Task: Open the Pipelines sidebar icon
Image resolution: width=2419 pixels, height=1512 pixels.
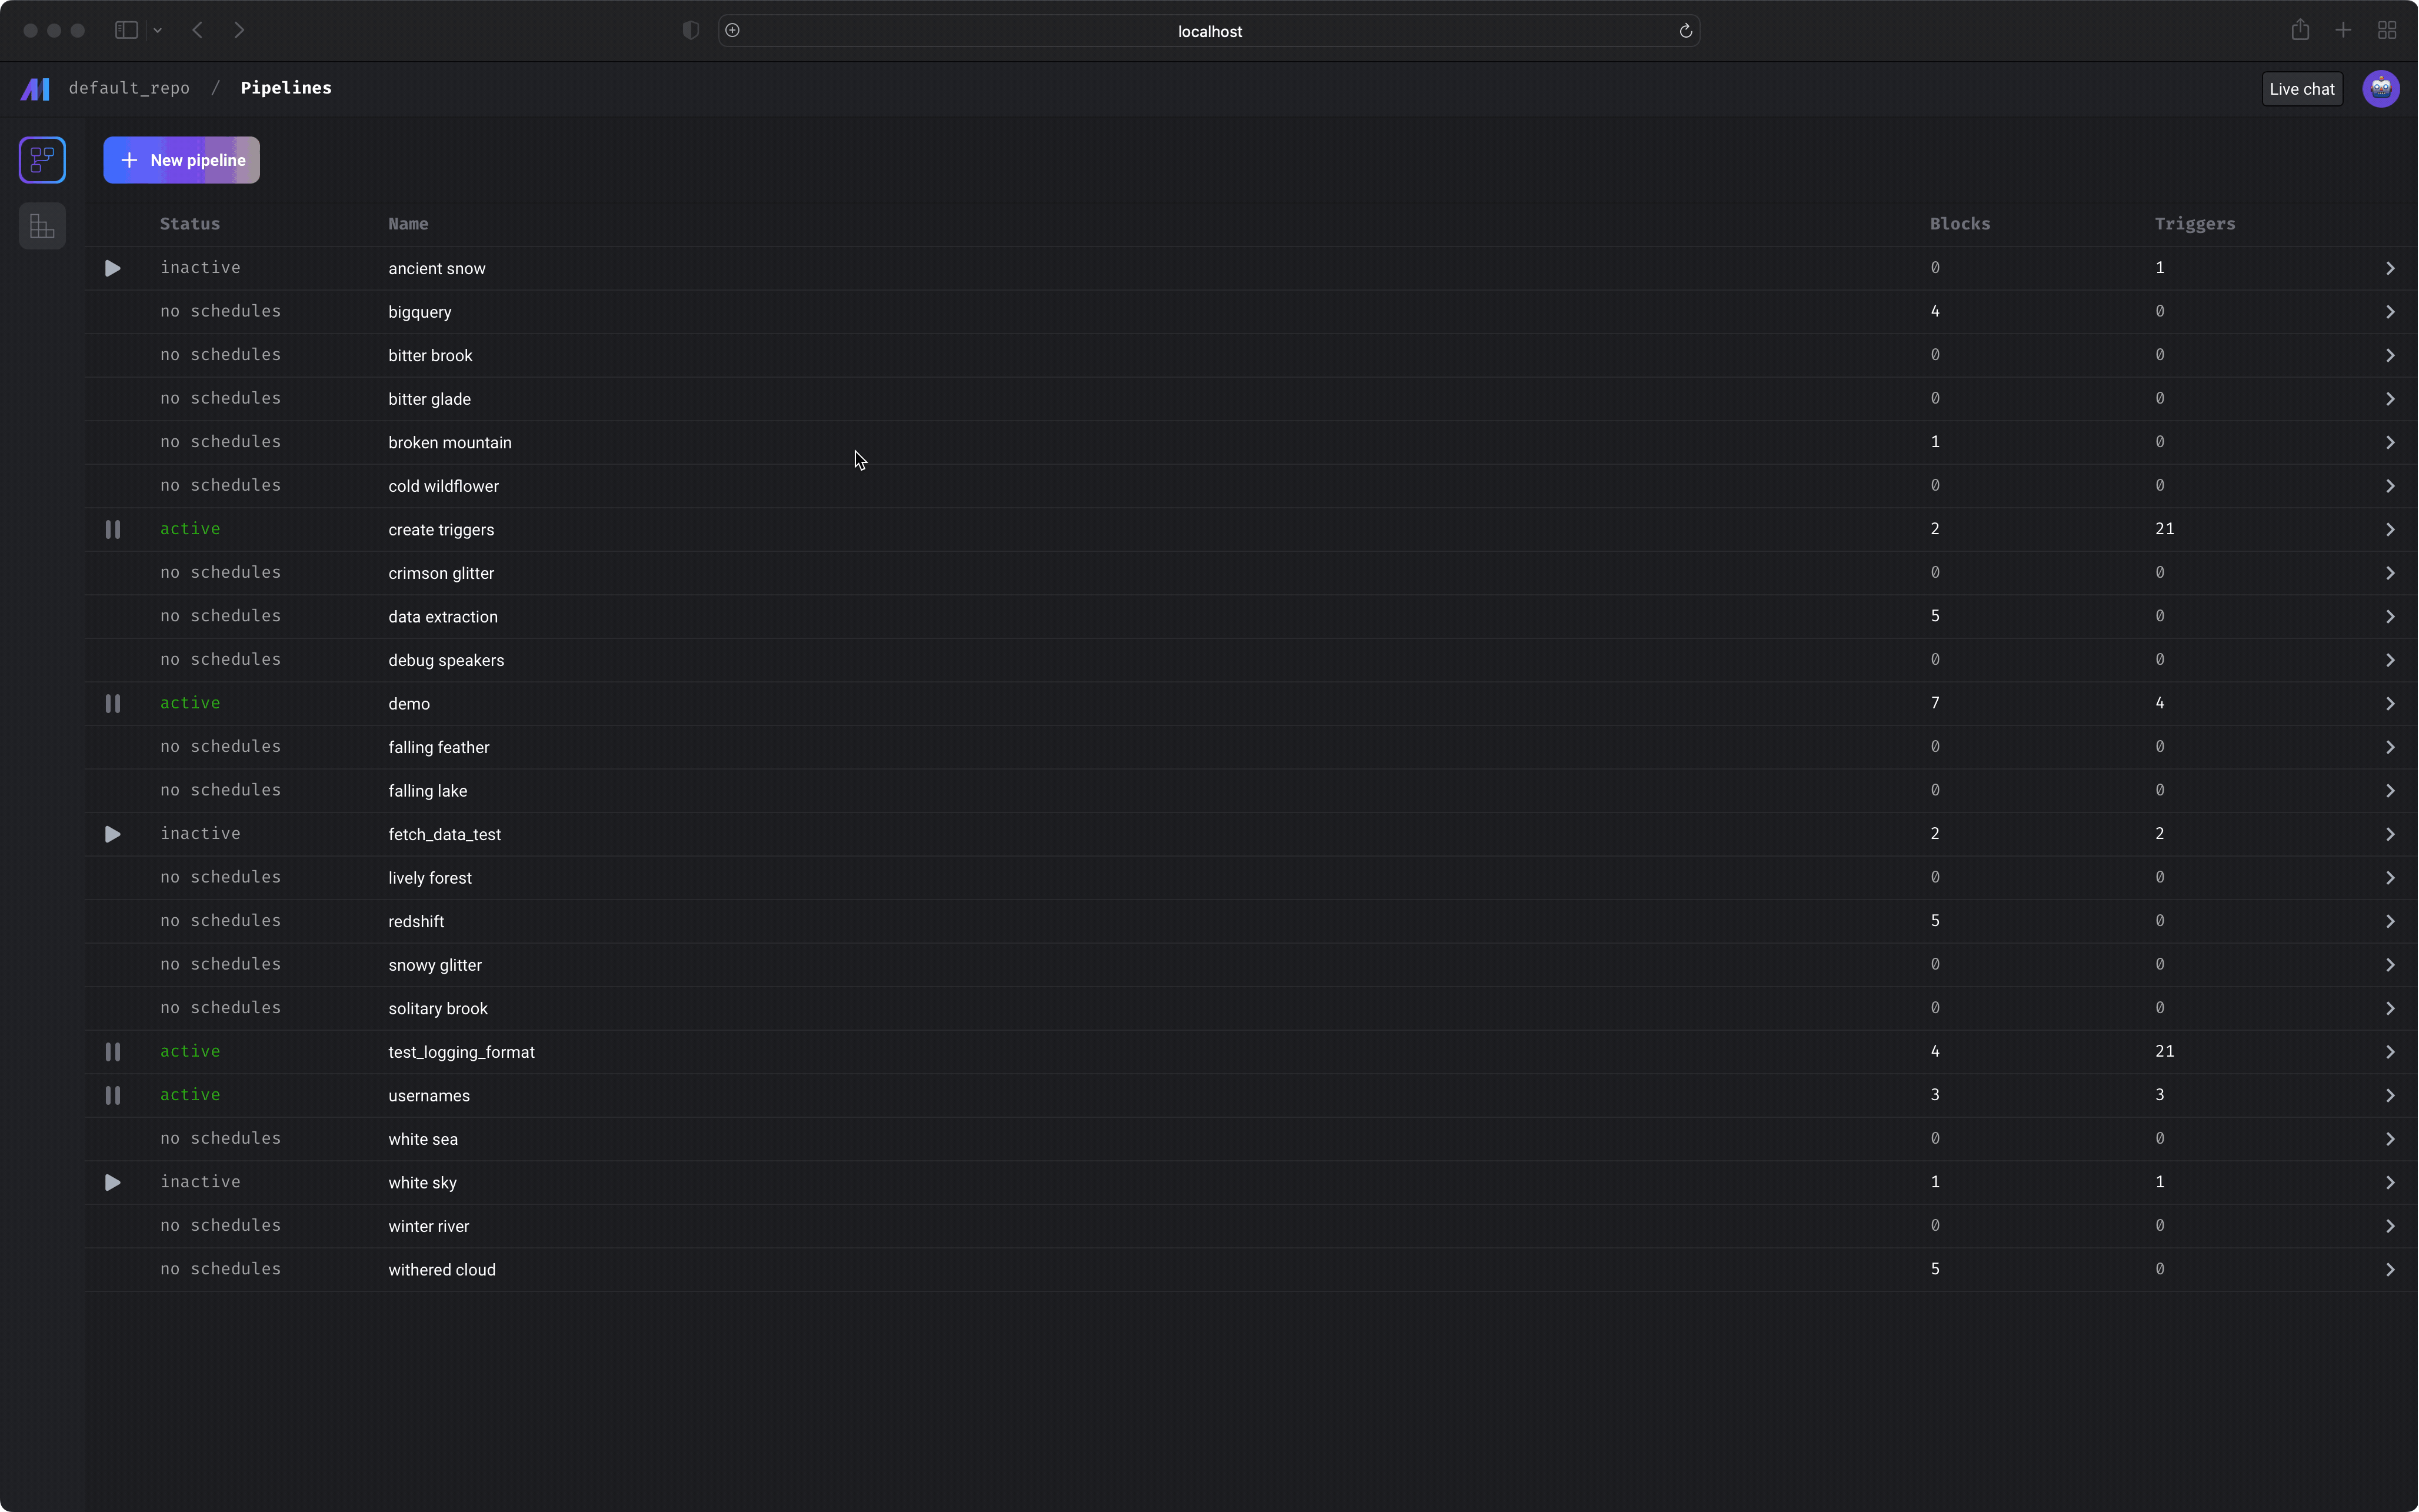Action: (x=42, y=160)
